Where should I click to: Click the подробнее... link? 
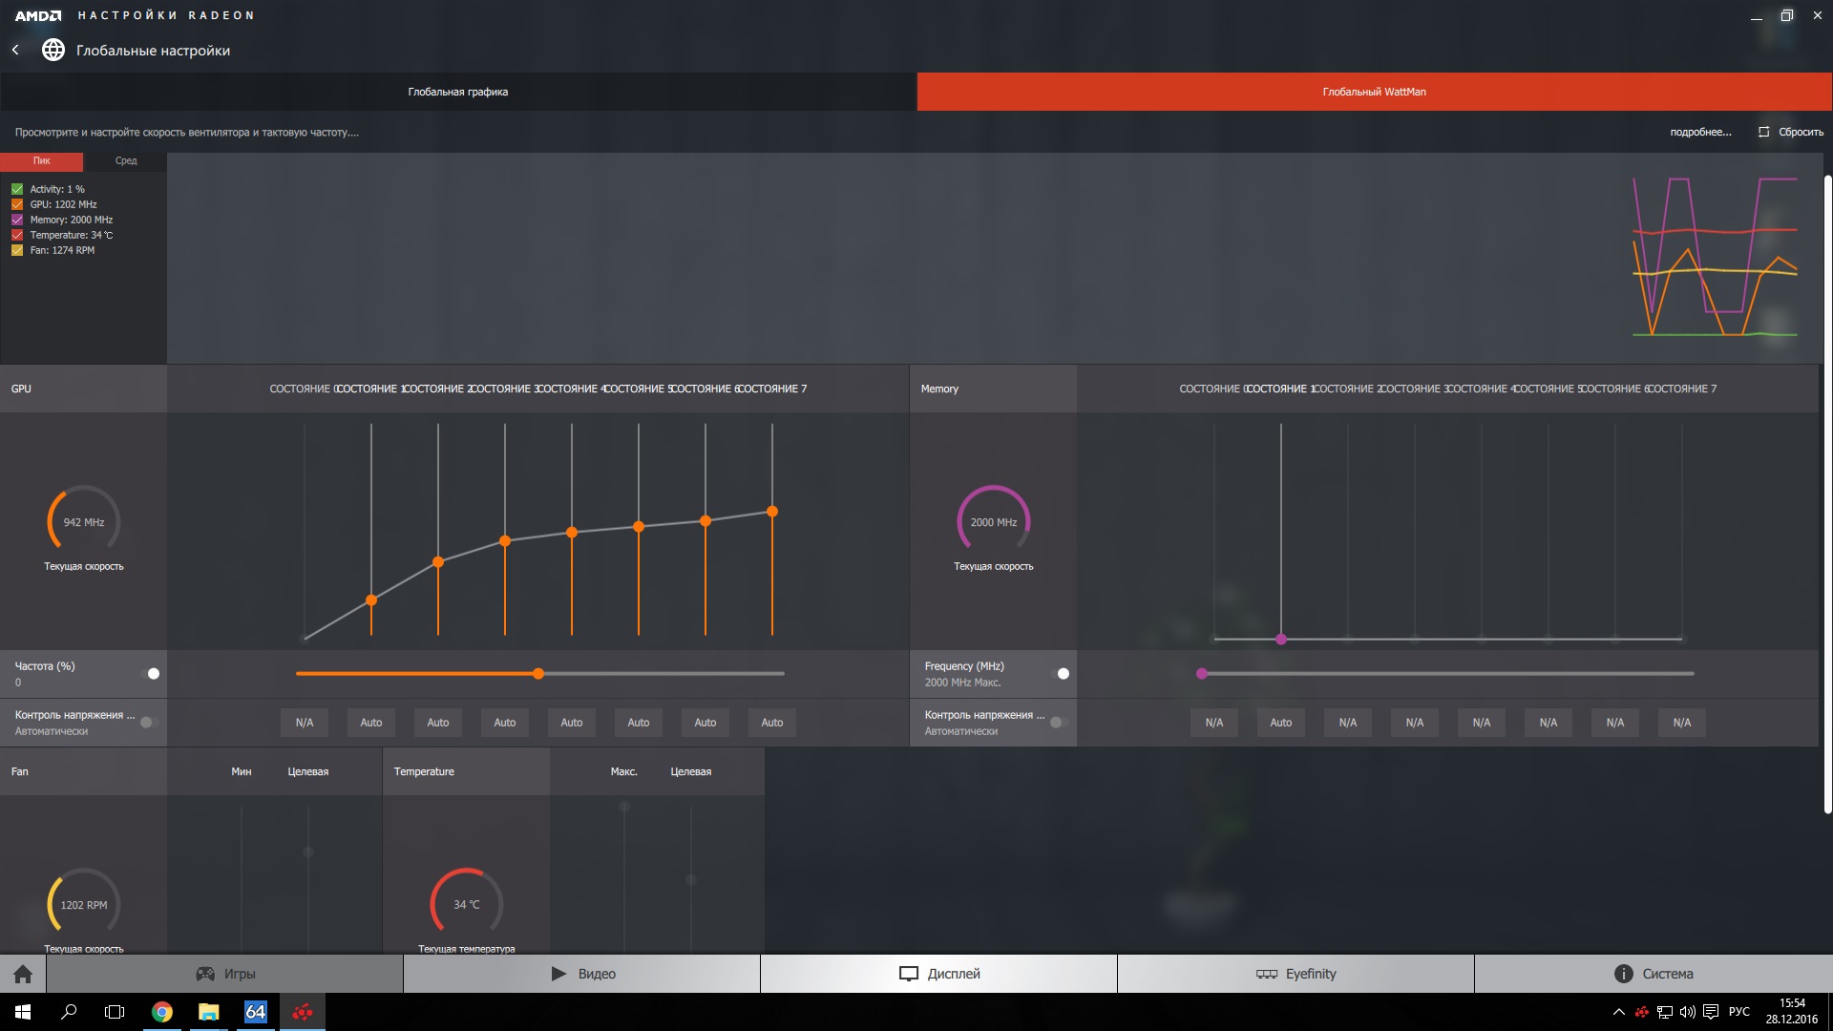point(1700,132)
